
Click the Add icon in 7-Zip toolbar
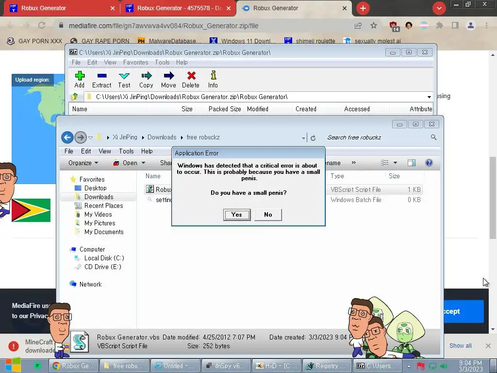[x=80, y=75]
